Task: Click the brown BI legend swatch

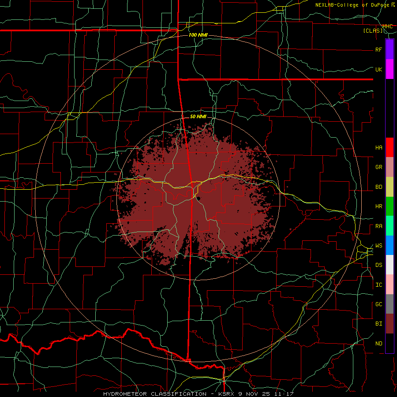Action: point(390,324)
